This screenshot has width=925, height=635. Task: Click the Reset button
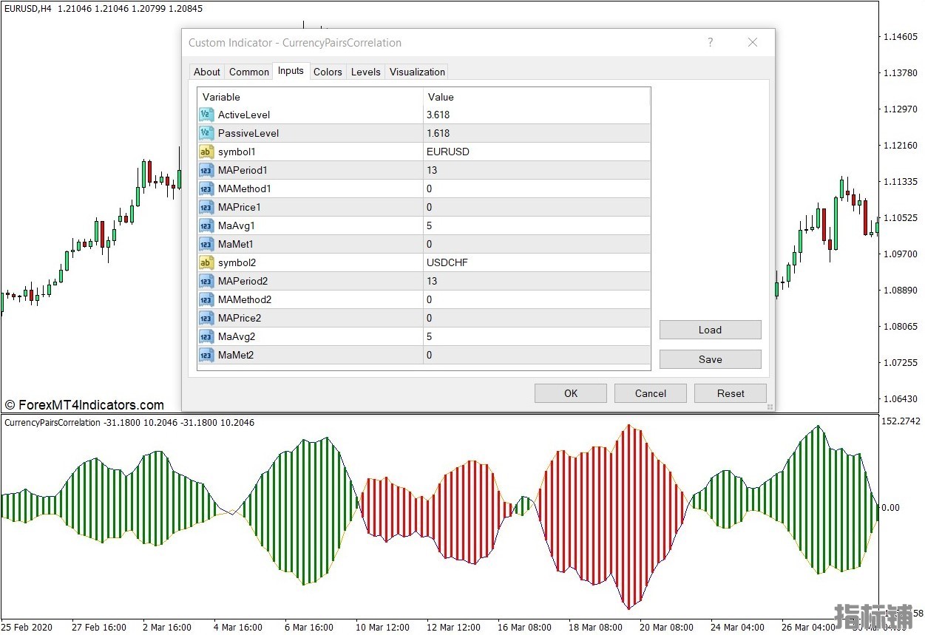coord(731,393)
